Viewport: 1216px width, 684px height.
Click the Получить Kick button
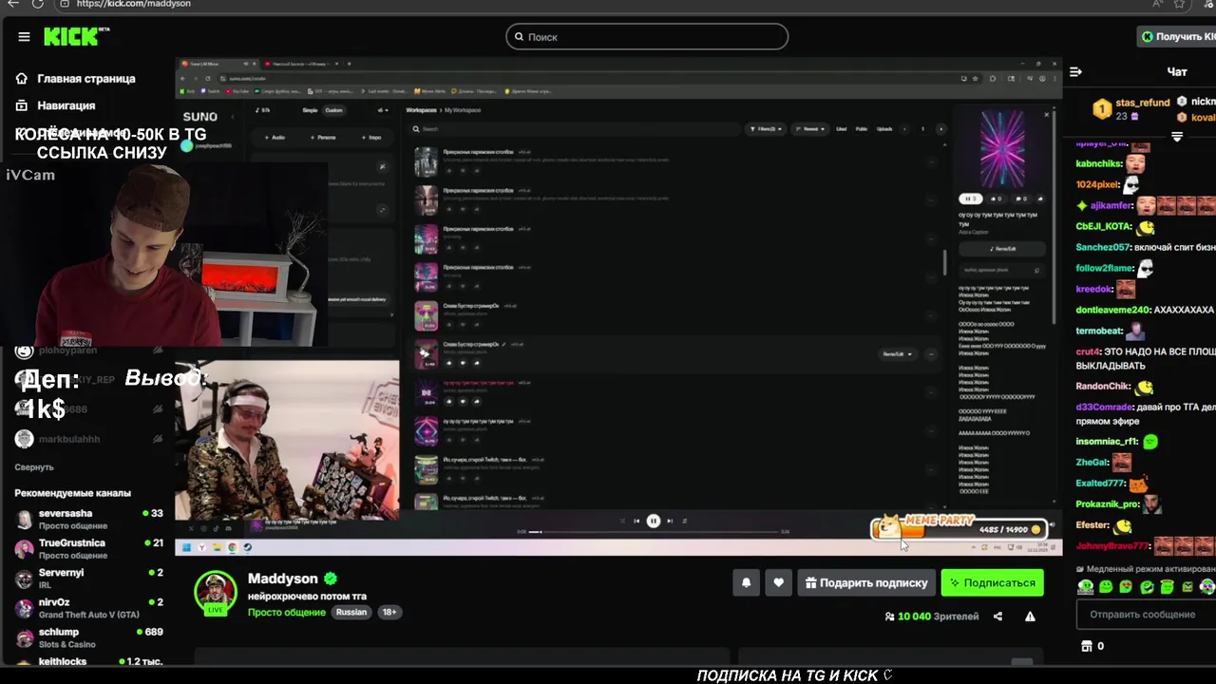click(x=1178, y=37)
